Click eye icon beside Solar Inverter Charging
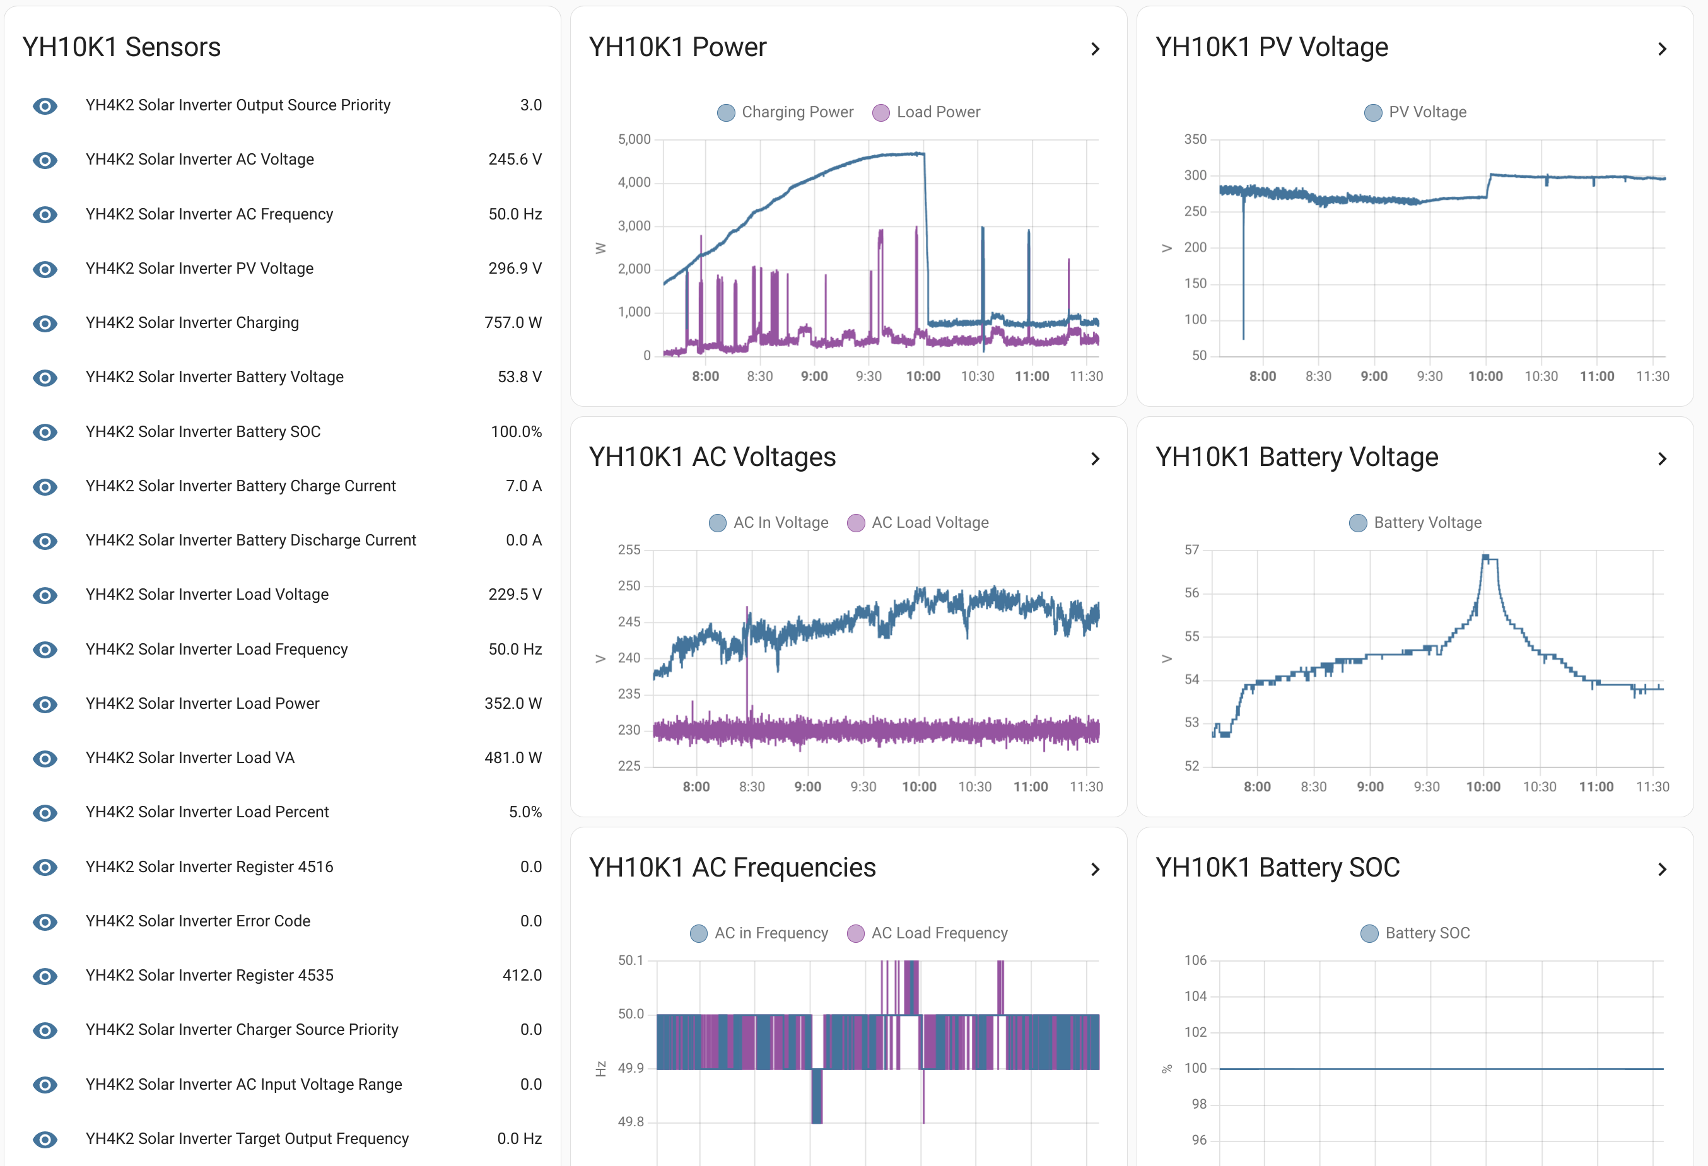Screen dimensions: 1708x1166 [x=45, y=324]
